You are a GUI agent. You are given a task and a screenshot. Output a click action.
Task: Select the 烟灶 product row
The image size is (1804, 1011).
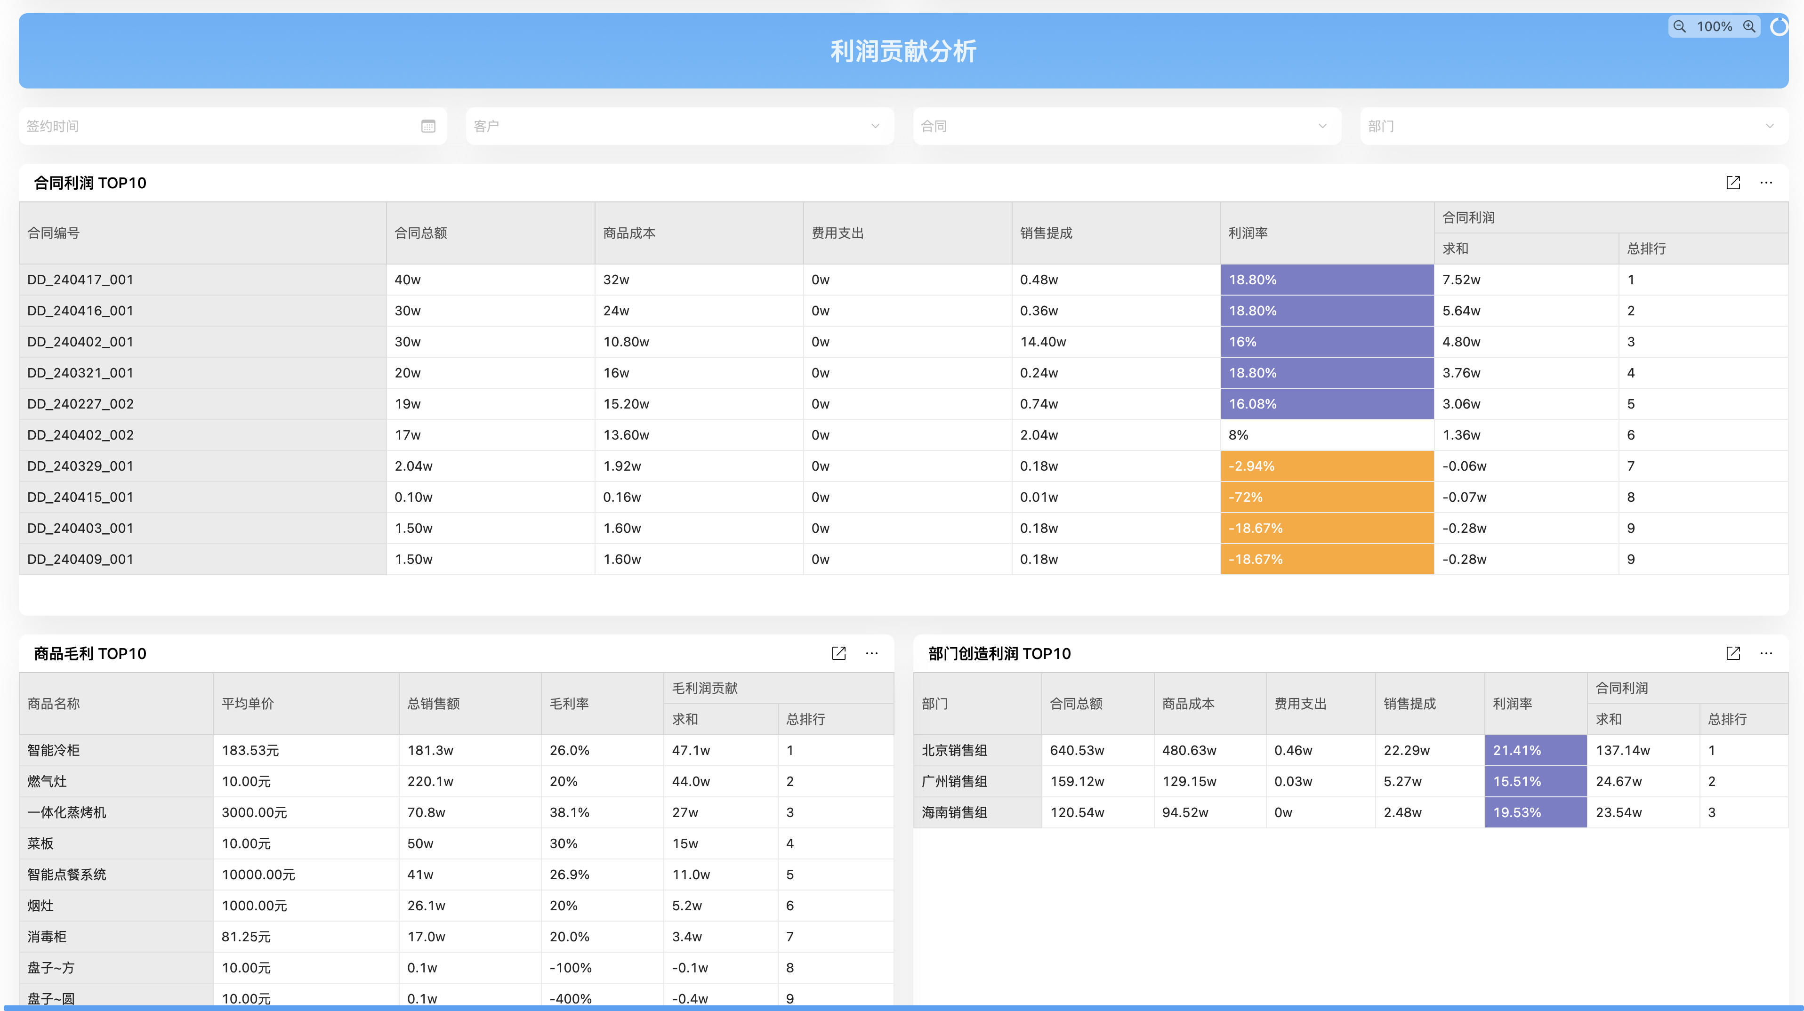pyautogui.click(x=456, y=905)
